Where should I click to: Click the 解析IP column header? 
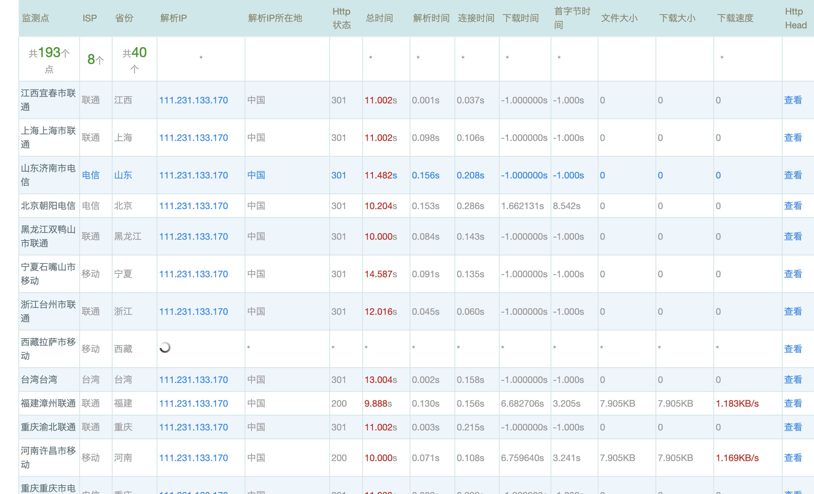(x=173, y=18)
